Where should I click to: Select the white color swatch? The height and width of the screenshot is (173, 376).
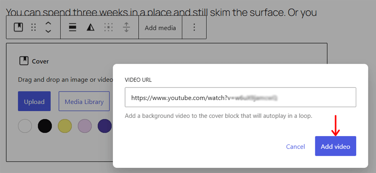tap(25, 126)
